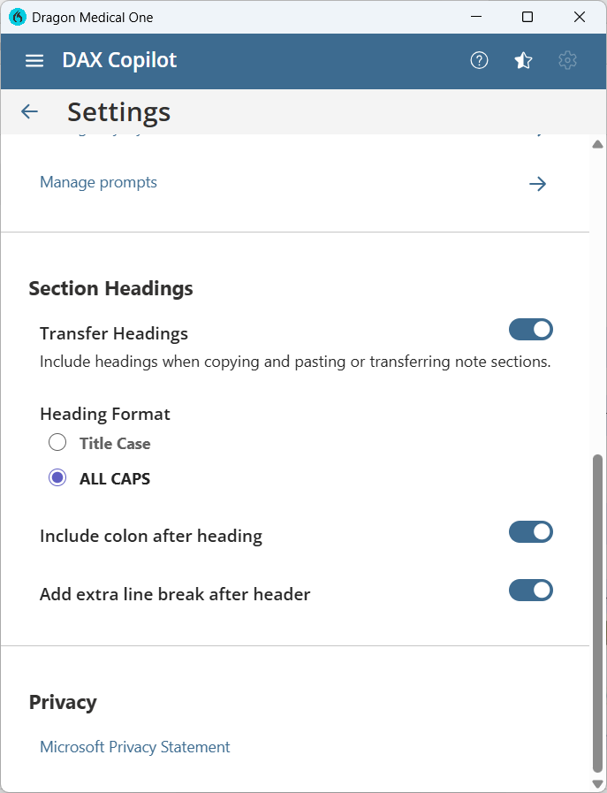Disable Add extra line break after header

pos(531,590)
